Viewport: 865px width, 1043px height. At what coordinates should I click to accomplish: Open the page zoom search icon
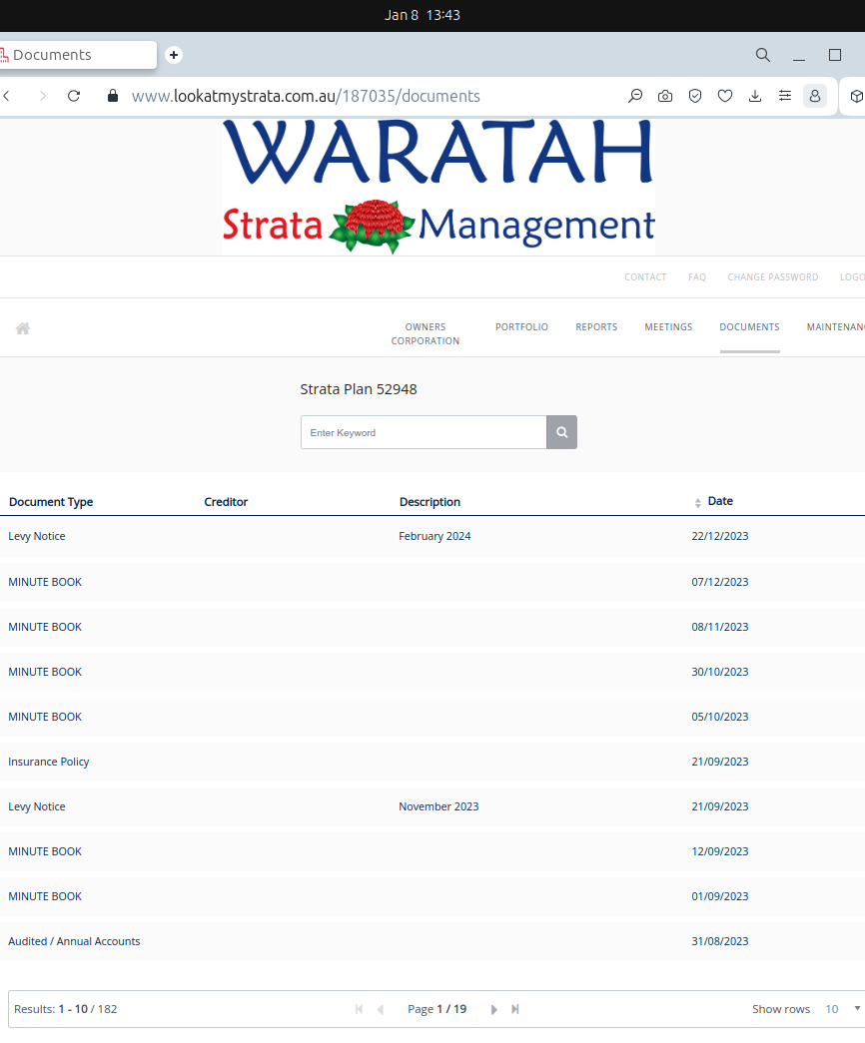point(635,96)
